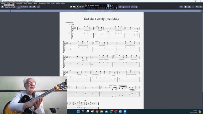Show the fretboard instrument view
The width and height of the screenshot is (203, 114).
(185, 7)
